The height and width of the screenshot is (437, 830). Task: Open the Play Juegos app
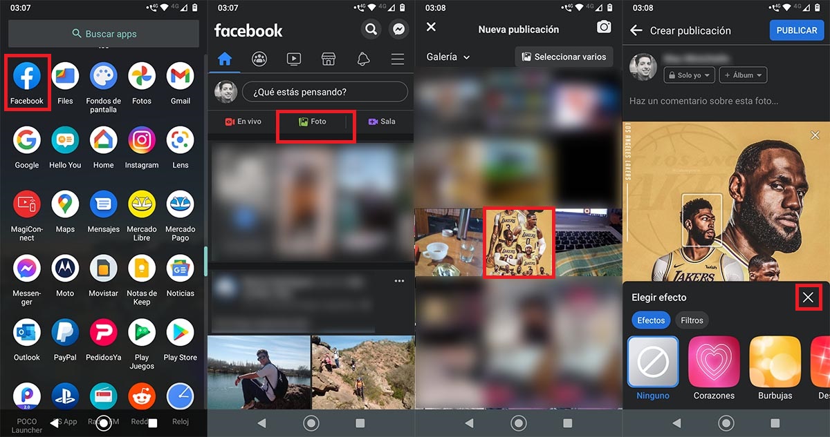142,333
